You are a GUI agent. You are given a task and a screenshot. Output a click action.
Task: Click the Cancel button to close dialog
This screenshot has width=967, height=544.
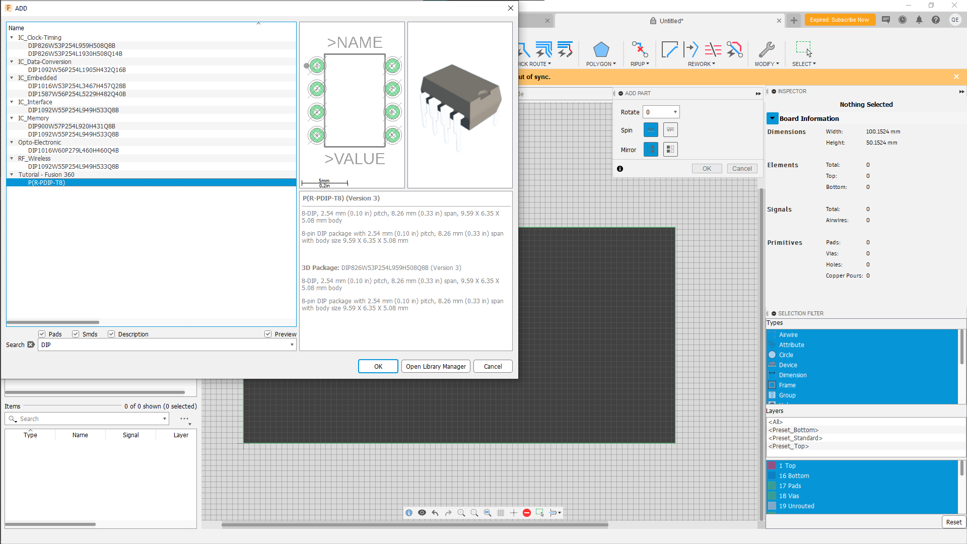493,366
